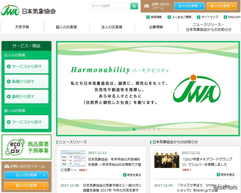Click orange 個人のお客様 button in the sidebar contact box
241x193 pixels.
point(26,185)
